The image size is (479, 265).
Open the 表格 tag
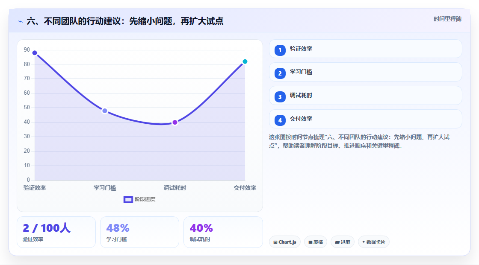click(316, 242)
